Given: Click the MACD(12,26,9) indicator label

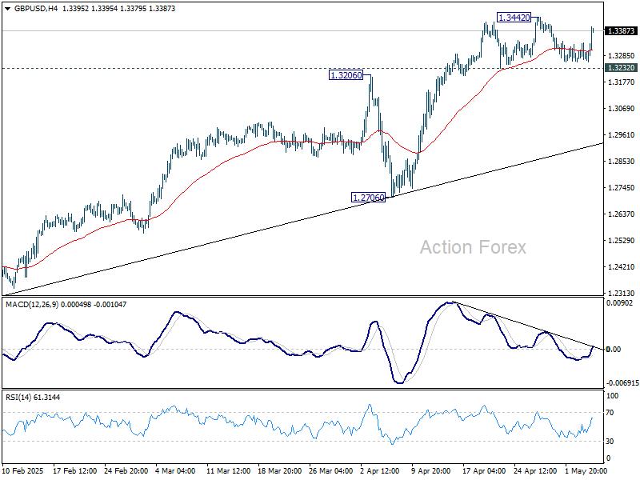Looking at the screenshot, I should coord(66,305).
